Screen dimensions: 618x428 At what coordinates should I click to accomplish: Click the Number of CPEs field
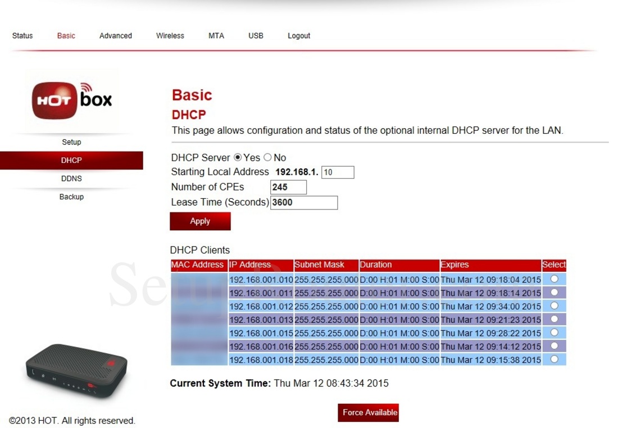[289, 187]
